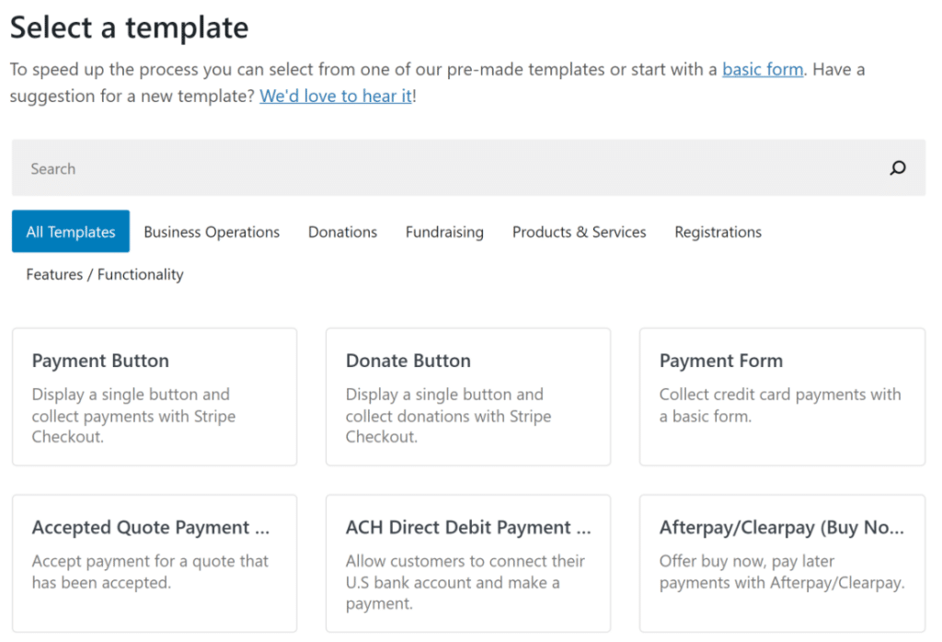View Products & Services templates
The height and width of the screenshot is (642, 942).
pos(579,232)
